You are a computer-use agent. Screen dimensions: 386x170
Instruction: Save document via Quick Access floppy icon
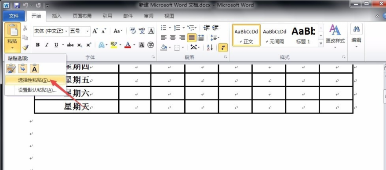17,5
